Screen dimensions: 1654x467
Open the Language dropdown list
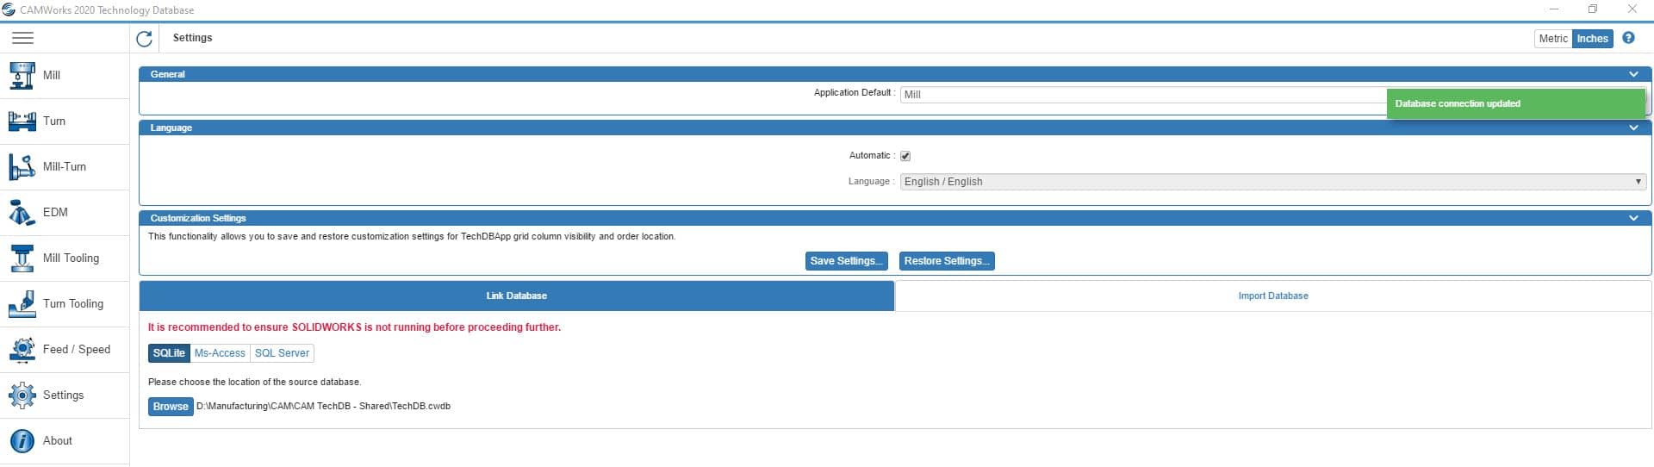(x=1273, y=182)
